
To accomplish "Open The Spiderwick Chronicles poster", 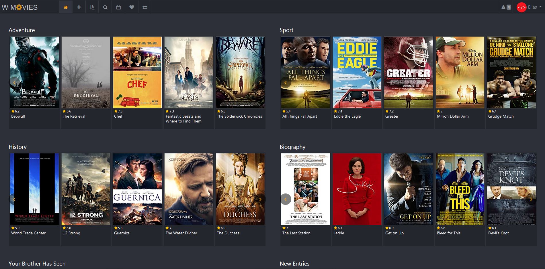I will point(240,72).
